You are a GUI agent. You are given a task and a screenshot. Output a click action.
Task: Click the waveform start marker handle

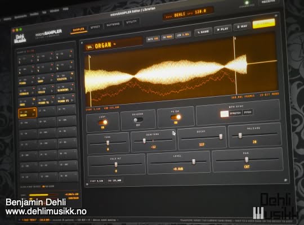(x=90, y=57)
